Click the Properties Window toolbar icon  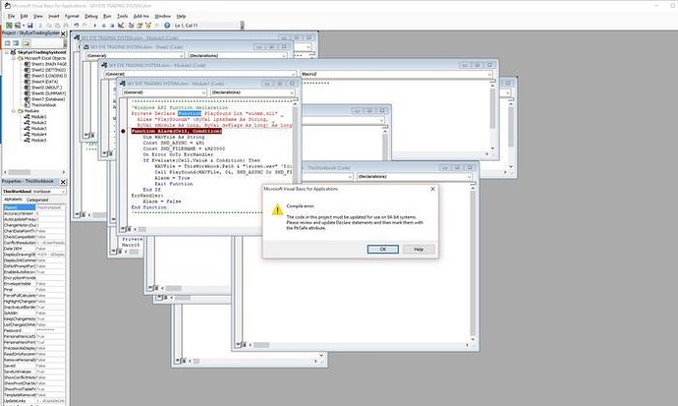[140, 26]
